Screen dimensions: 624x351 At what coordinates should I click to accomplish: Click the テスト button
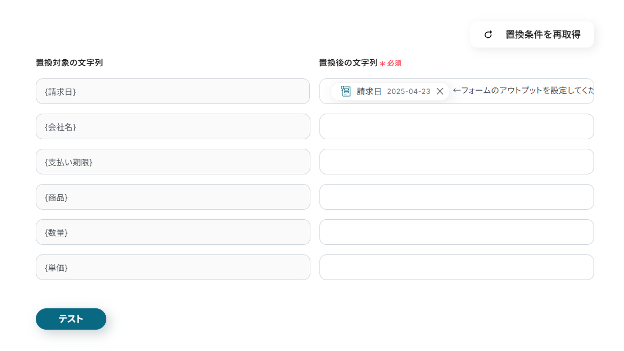pos(71,319)
